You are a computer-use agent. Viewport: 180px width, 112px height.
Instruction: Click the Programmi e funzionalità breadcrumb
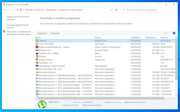click(71, 10)
